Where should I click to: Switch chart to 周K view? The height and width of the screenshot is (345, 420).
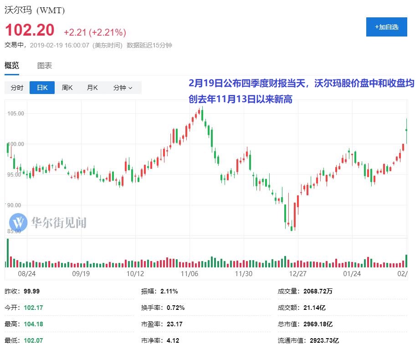point(67,88)
